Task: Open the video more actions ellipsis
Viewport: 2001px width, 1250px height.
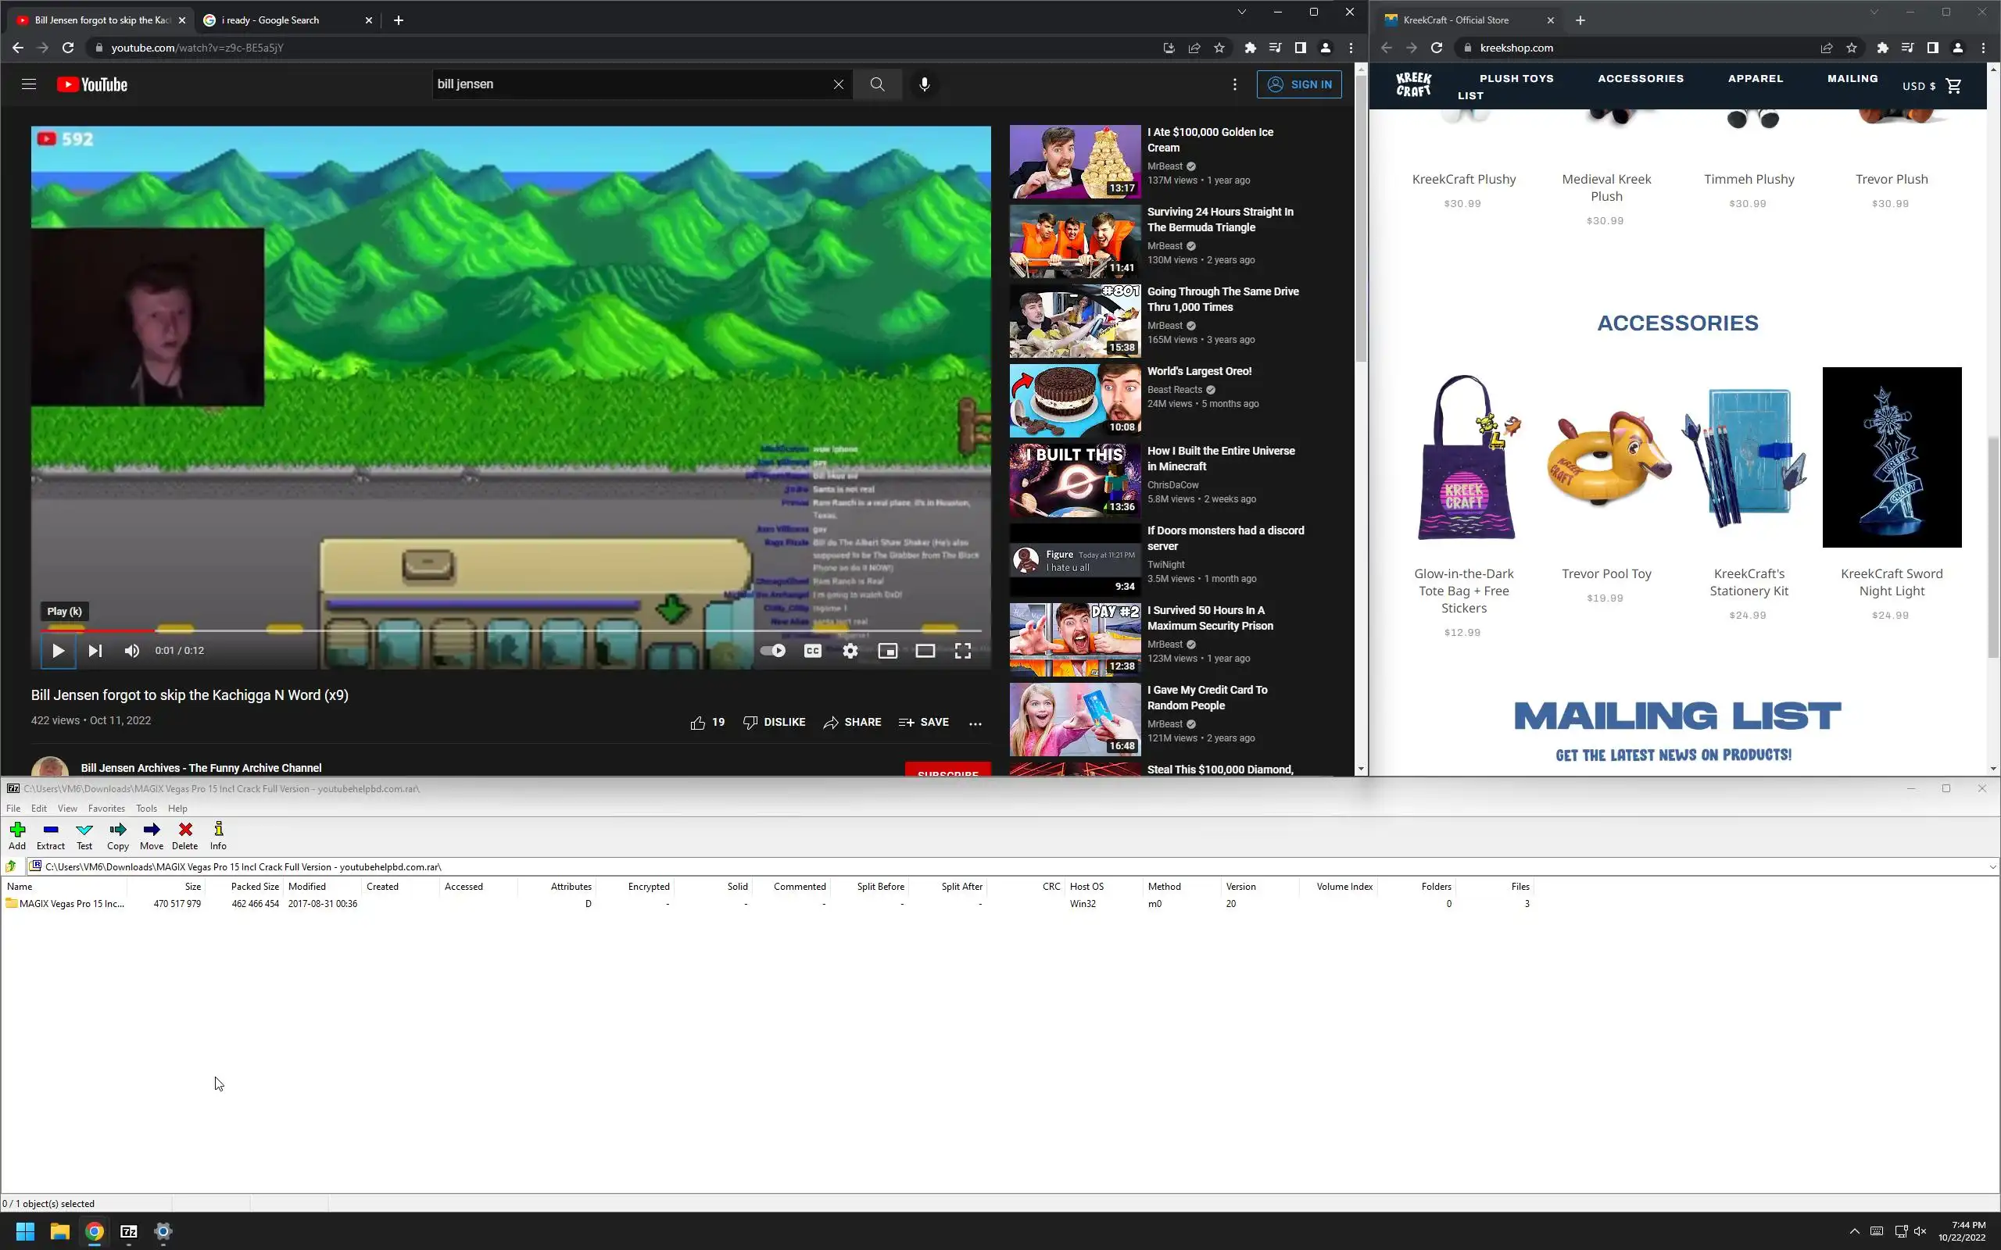Action: [x=975, y=723]
